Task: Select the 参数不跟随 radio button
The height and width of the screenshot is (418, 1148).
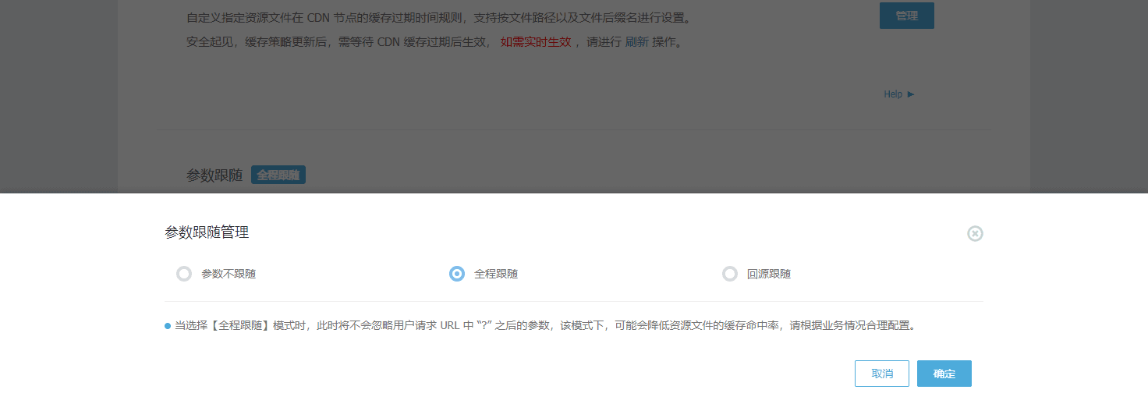Action: point(184,274)
